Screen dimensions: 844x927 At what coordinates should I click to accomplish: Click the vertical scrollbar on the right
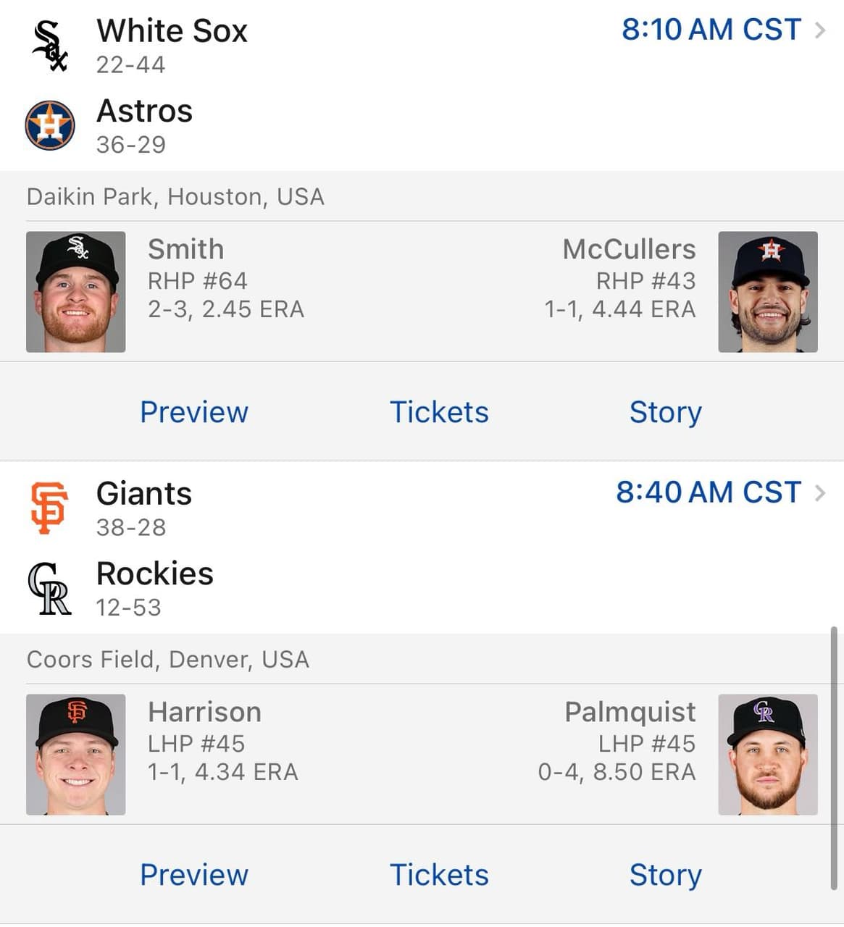click(834, 757)
